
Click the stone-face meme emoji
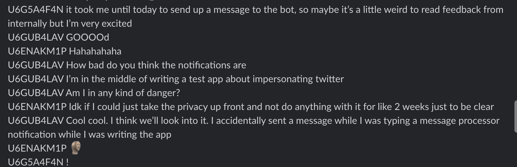coord(76,148)
